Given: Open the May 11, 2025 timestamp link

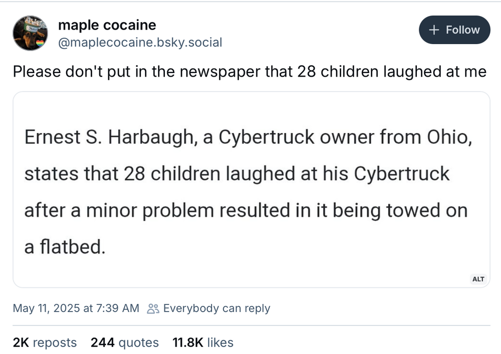Looking at the screenshot, I should (x=76, y=308).
